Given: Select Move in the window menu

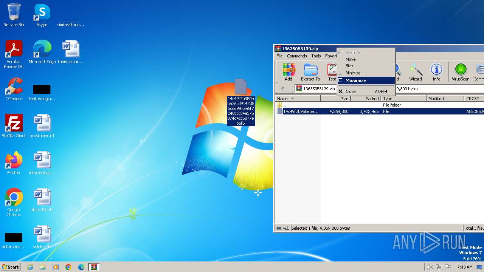Looking at the screenshot, I should (x=366, y=59).
